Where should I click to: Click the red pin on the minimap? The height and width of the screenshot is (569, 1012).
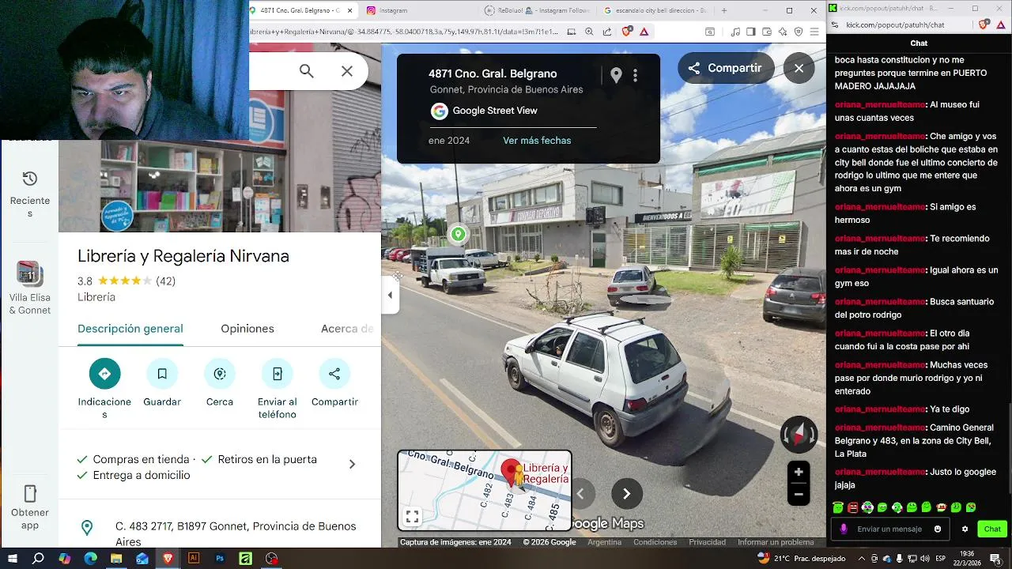pos(512,473)
